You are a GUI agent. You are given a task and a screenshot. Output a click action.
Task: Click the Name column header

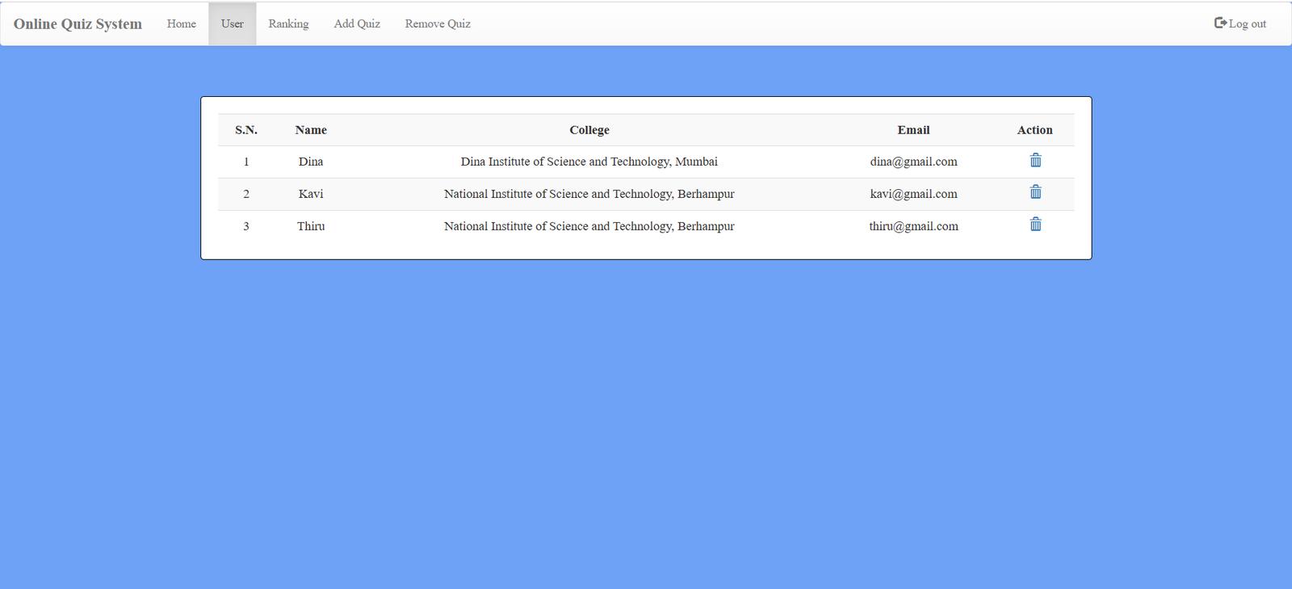pos(311,130)
